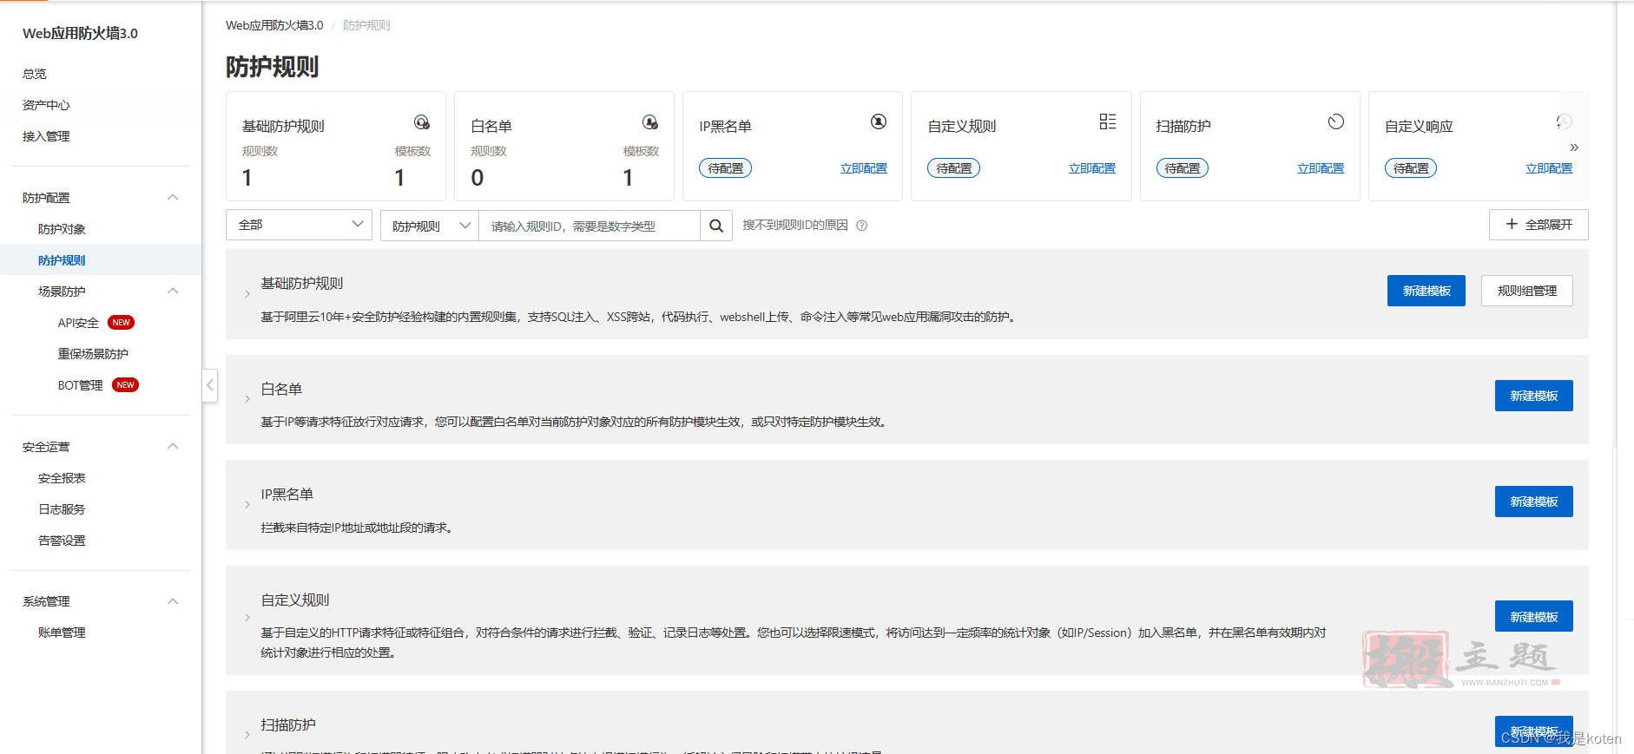This screenshot has width=1634, height=754.
Task: Select 防护对象 in the sidebar
Action: click(x=62, y=229)
